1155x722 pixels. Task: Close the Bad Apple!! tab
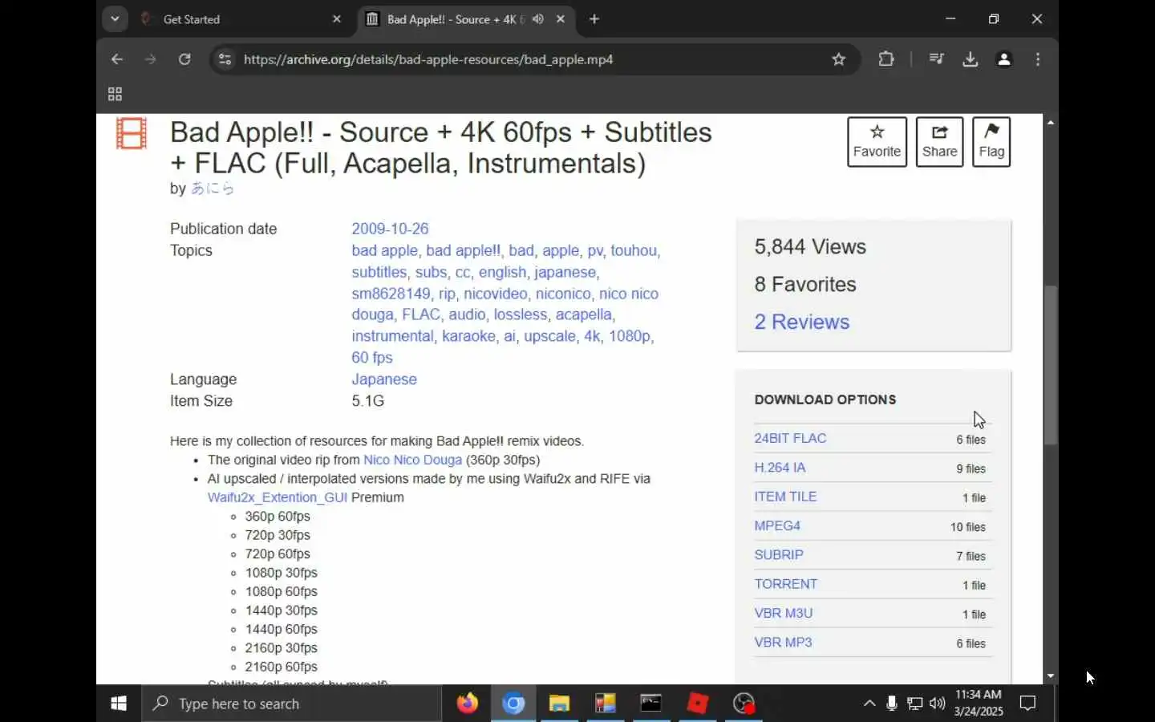point(561,19)
